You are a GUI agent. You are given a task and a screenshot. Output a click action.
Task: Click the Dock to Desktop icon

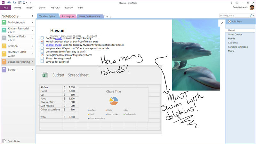(x=20, y=3)
